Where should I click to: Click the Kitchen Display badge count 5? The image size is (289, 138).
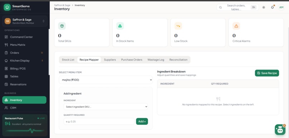pos(42,61)
